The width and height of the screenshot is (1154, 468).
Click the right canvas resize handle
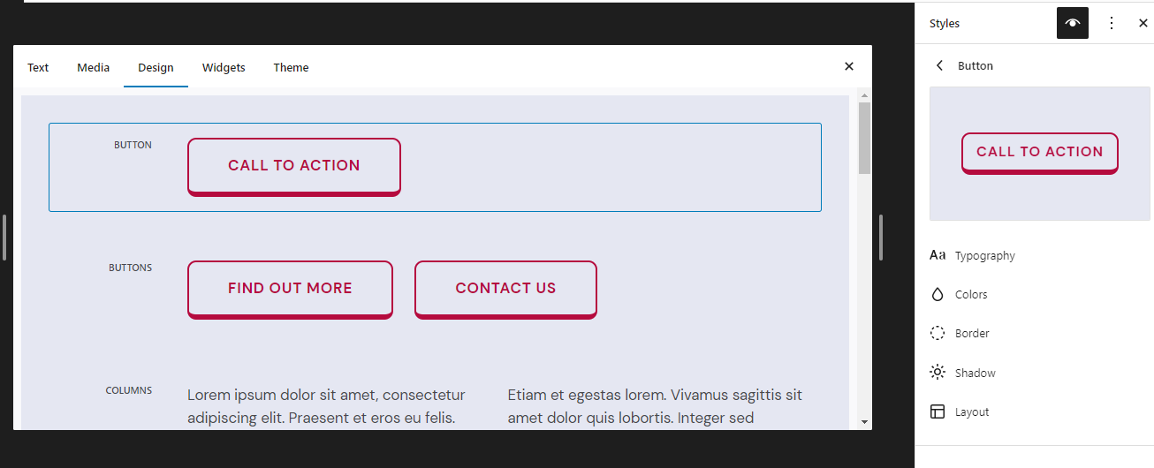point(881,237)
